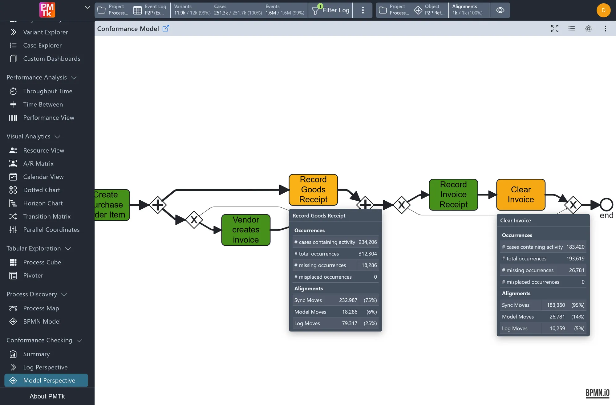Select the Event Log P2P selector
616x405 pixels.
(x=150, y=10)
